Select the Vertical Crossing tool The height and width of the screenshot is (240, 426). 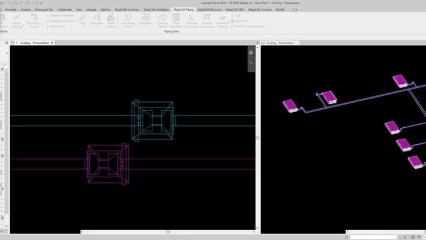pyautogui.click(x=17, y=21)
